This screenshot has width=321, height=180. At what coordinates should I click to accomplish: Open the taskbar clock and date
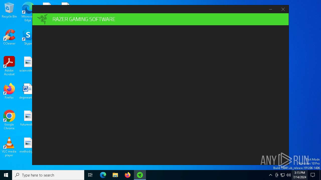(299, 175)
